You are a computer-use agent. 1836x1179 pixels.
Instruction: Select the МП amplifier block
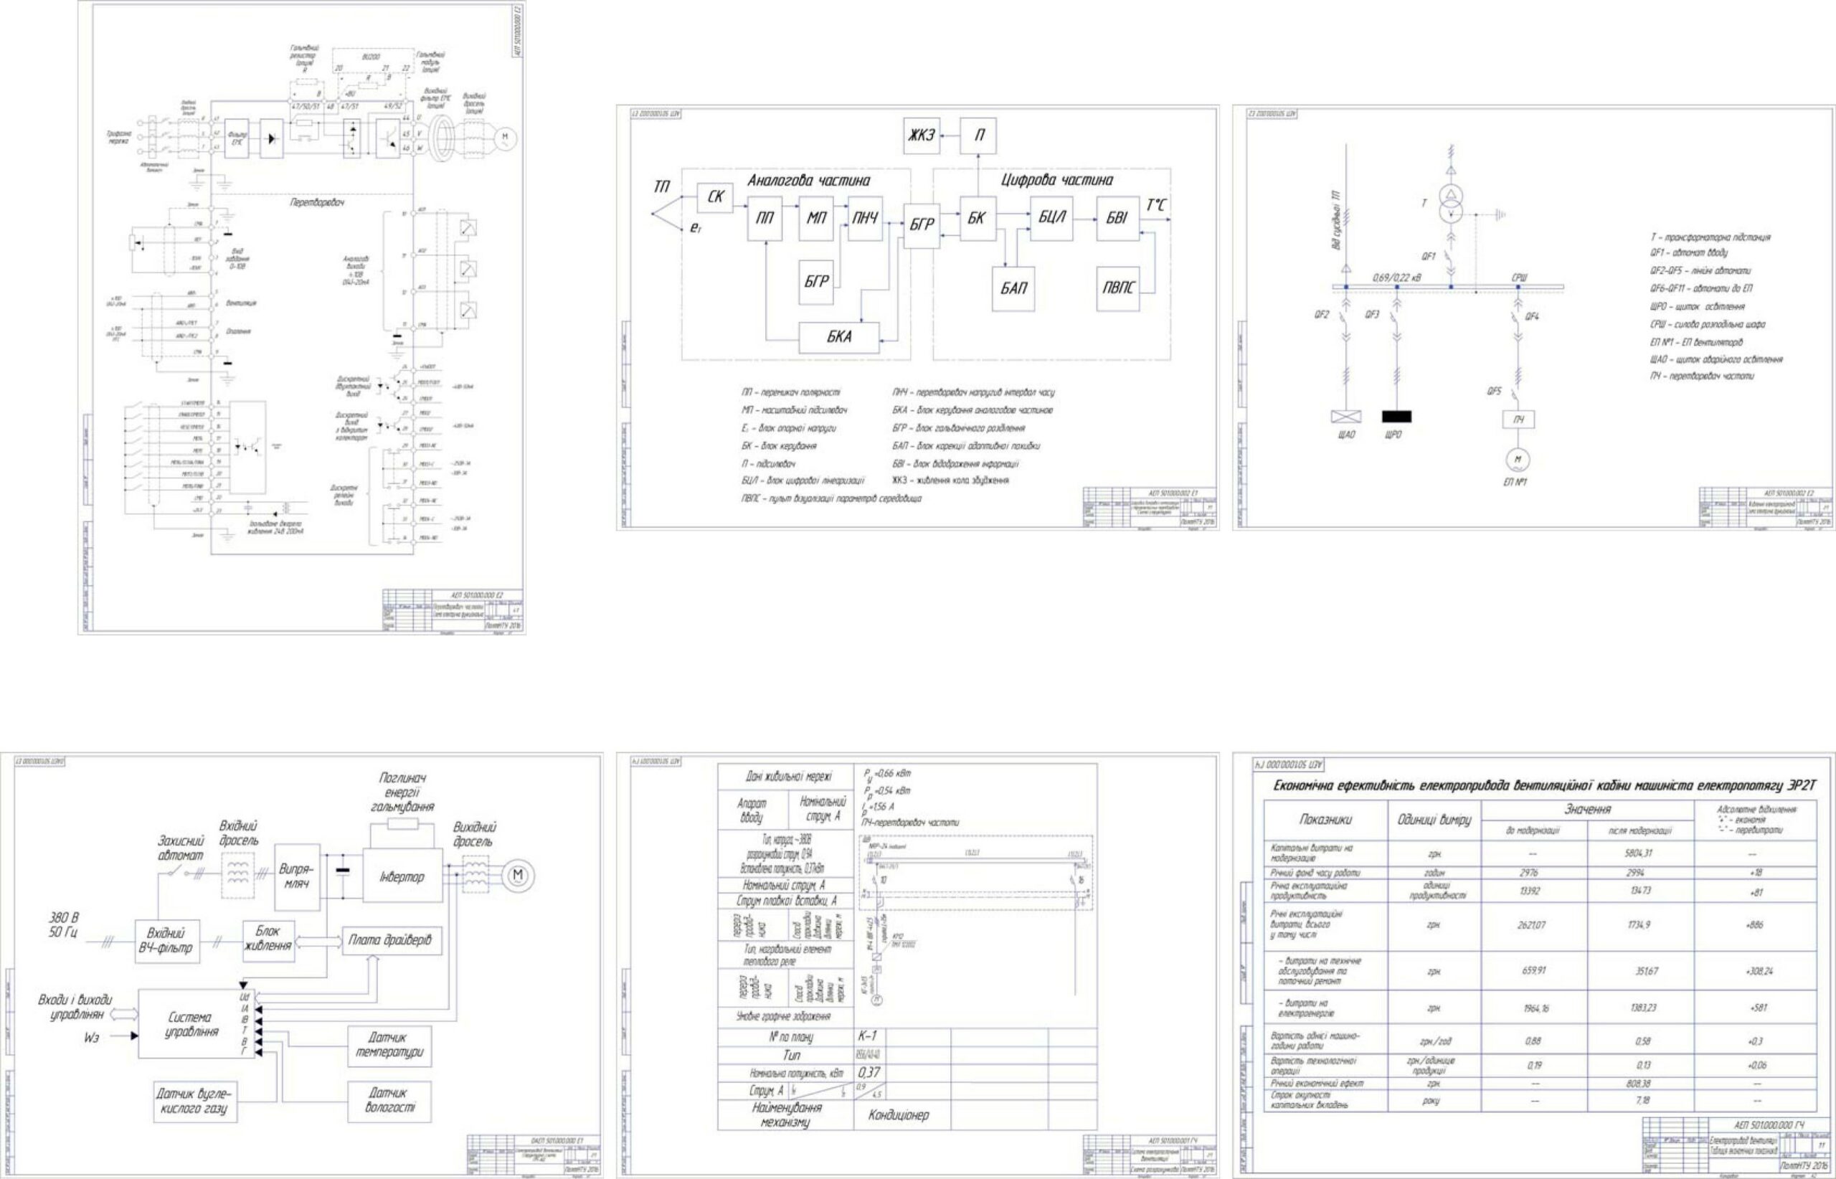coord(816,219)
